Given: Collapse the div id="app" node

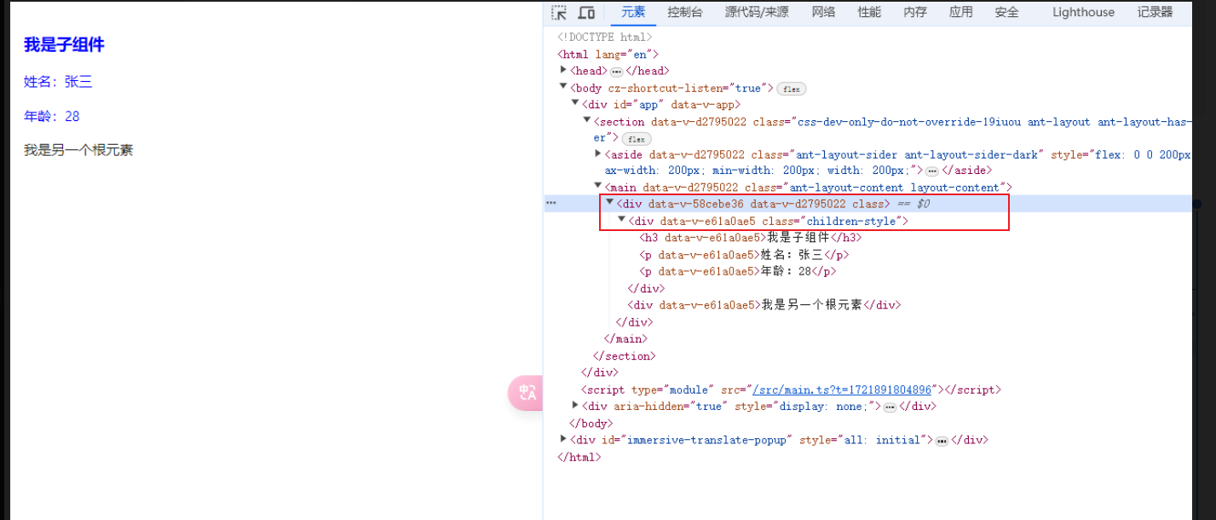Looking at the screenshot, I should pyautogui.click(x=575, y=104).
